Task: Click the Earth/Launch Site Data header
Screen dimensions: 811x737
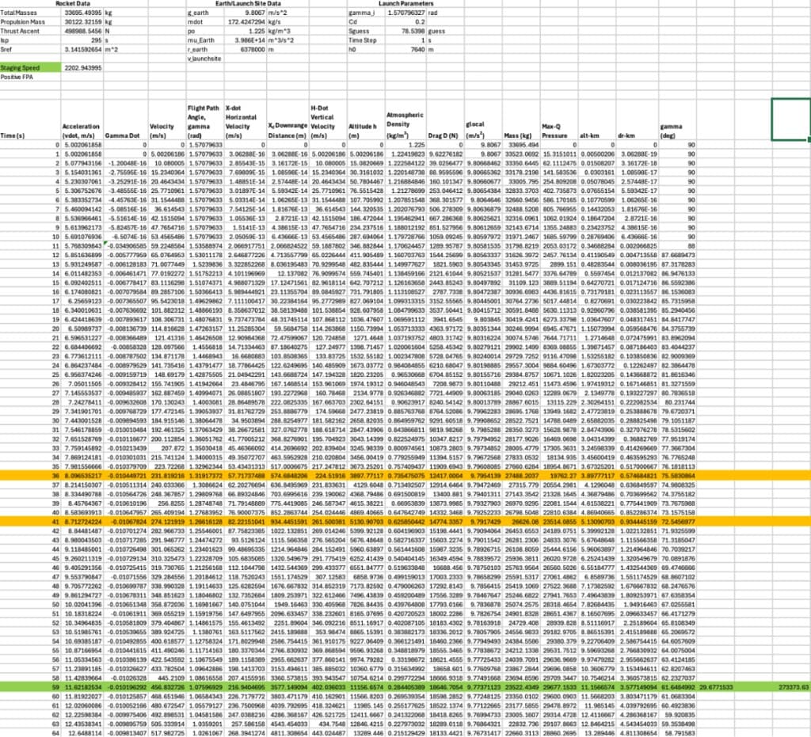Action: point(249,4)
